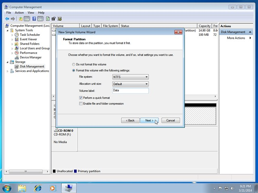258x193 pixels.
Task: Click the network tray icon
Action: point(227,188)
